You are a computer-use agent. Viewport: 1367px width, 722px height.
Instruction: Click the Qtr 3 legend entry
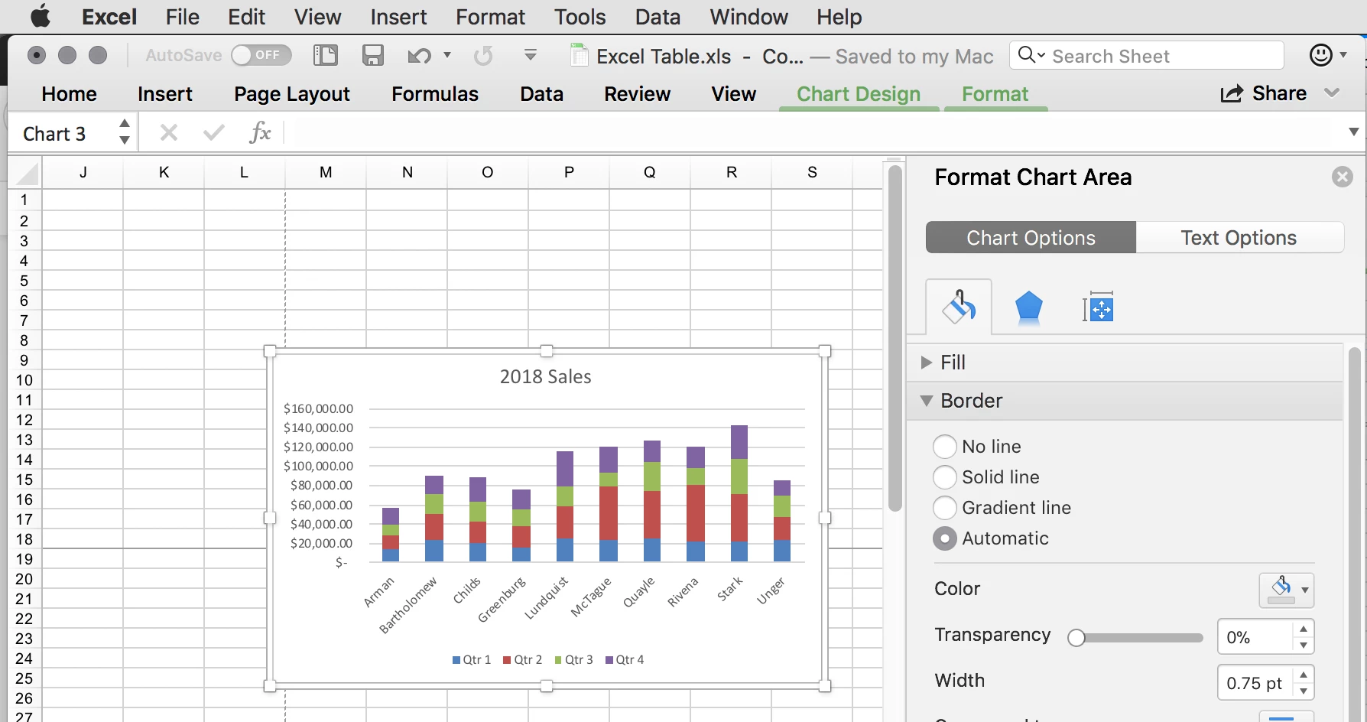573,660
